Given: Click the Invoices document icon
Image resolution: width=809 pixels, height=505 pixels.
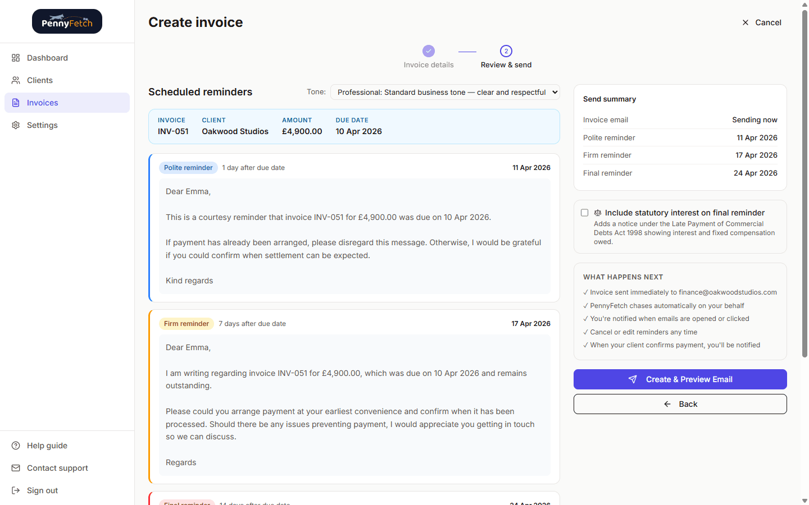Looking at the screenshot, I should [16, 102].
